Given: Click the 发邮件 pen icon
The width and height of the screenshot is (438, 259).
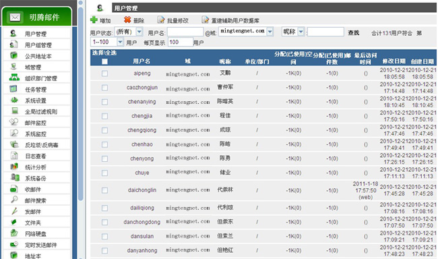Looking at the screenshot, I should (x=14, y=211).
